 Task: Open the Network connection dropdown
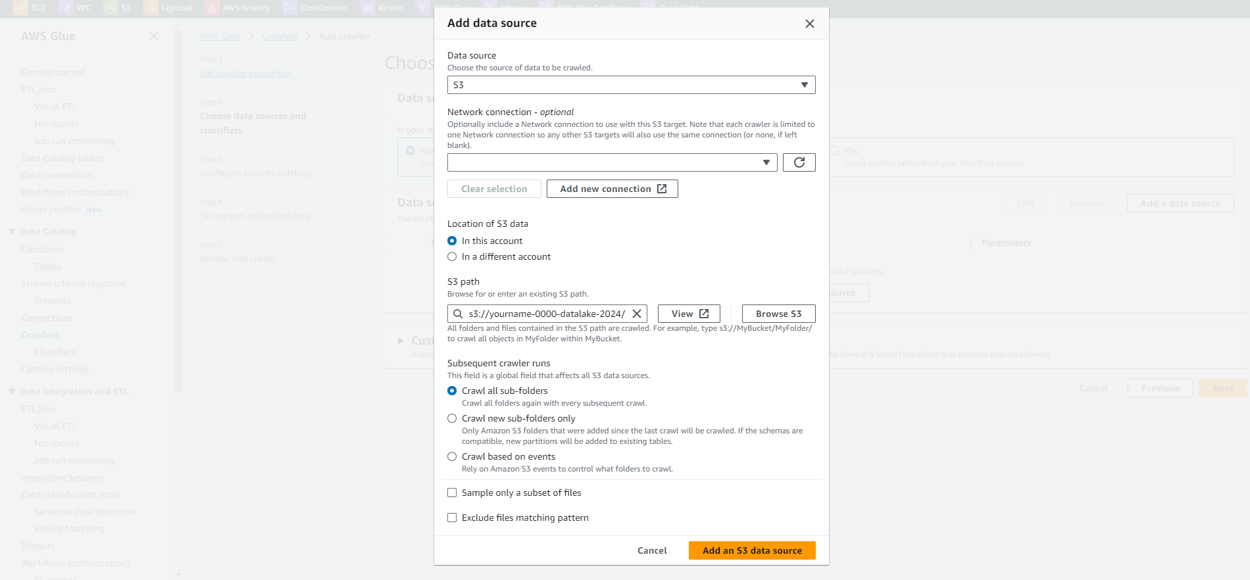(x=612, y=162)
